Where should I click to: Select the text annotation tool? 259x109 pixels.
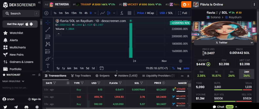pos(48,66)
